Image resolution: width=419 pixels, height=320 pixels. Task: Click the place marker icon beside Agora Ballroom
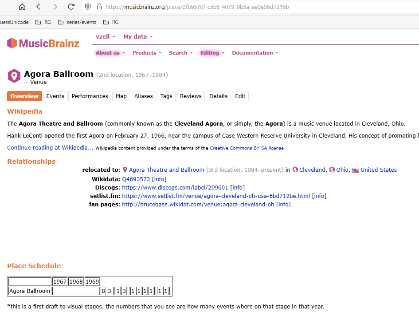14,76
